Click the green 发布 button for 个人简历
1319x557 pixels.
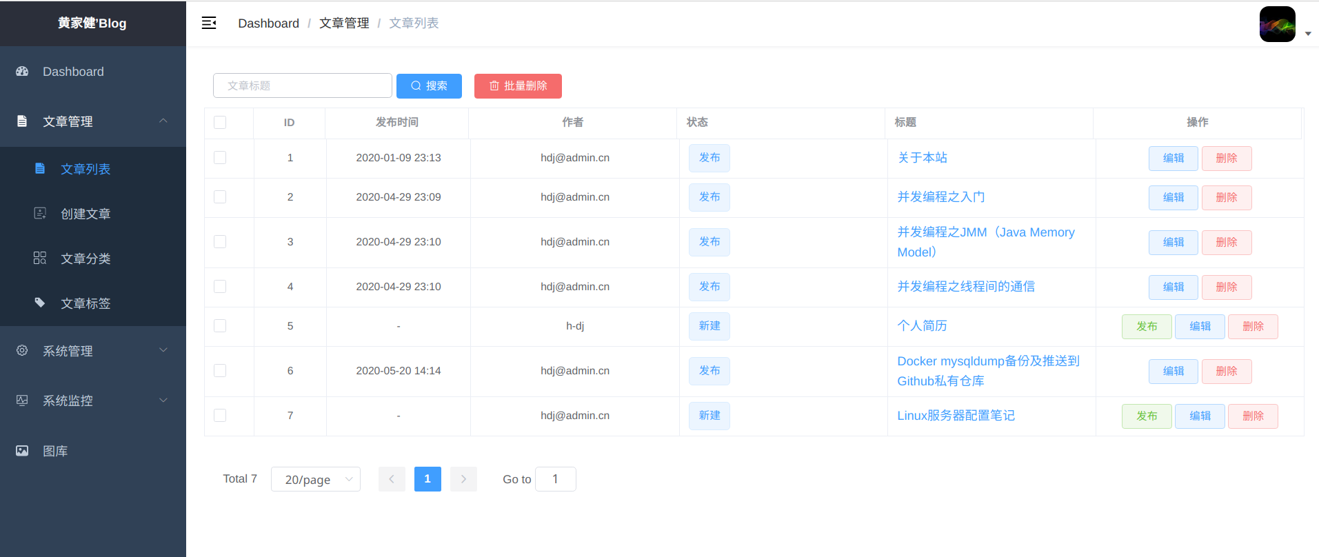tap(1146, 327)
